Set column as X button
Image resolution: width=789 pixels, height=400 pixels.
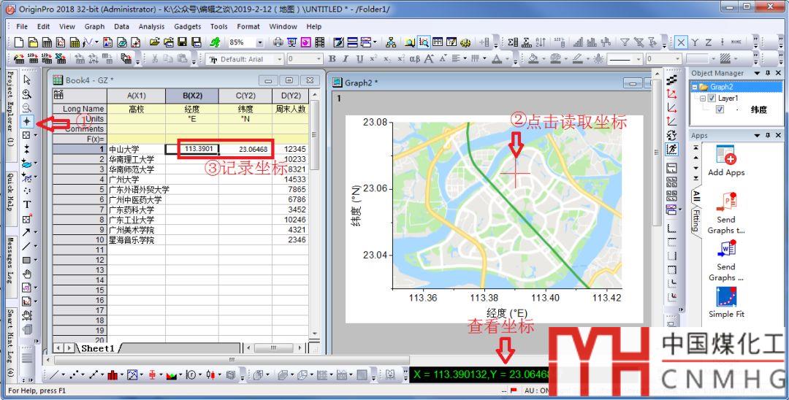[x=681, y=42]
